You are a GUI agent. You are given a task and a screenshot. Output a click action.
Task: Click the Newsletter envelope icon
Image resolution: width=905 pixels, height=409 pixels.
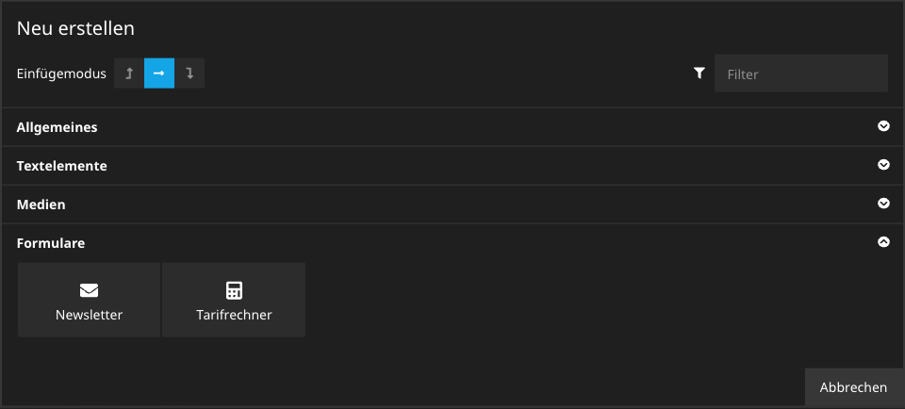pos(89,290)
